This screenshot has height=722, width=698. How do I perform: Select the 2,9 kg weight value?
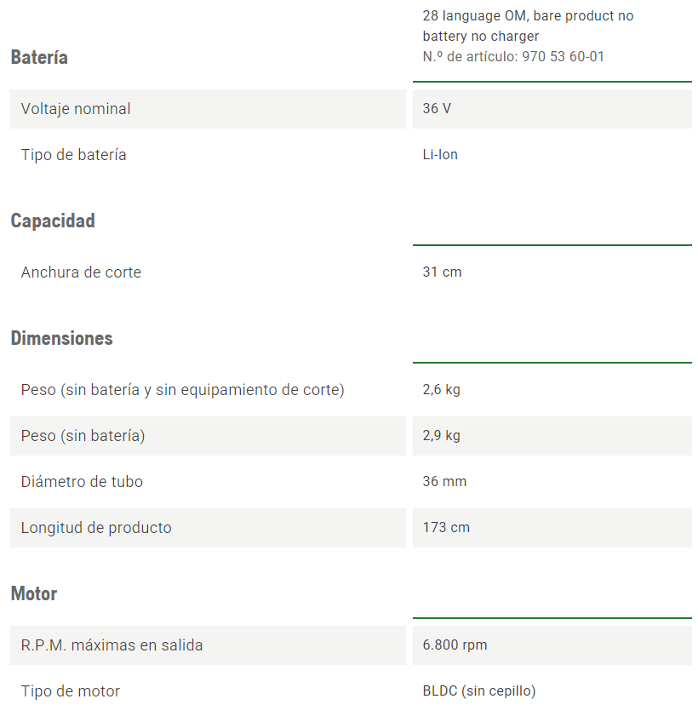441,436
